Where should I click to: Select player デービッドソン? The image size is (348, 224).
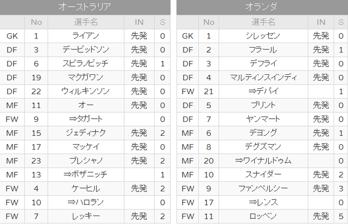[86, 50]
